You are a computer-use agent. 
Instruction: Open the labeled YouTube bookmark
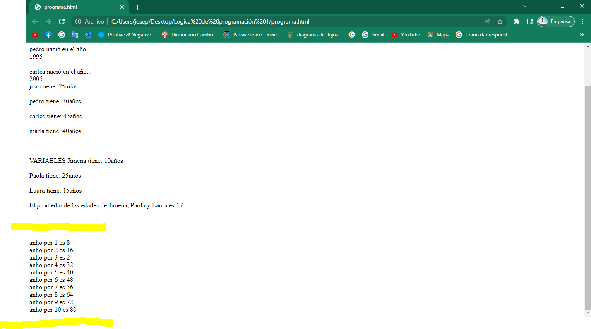click(406, 35)
